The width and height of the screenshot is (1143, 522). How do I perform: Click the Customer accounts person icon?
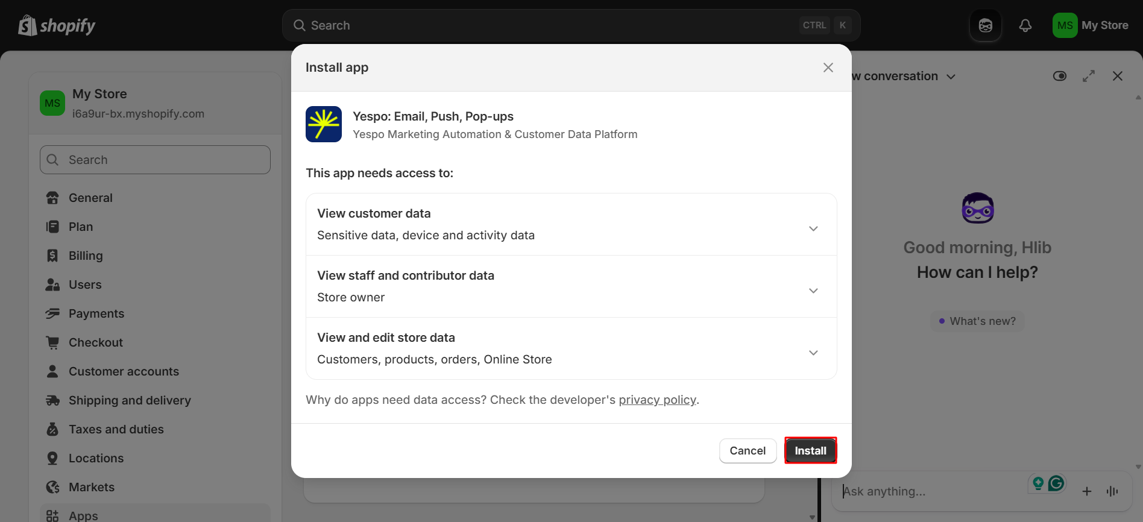pos(52,371)
